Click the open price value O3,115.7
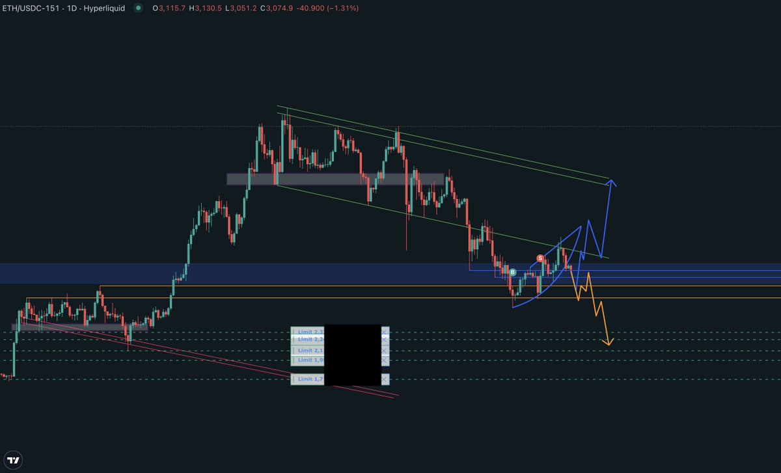 click(169, 8)
